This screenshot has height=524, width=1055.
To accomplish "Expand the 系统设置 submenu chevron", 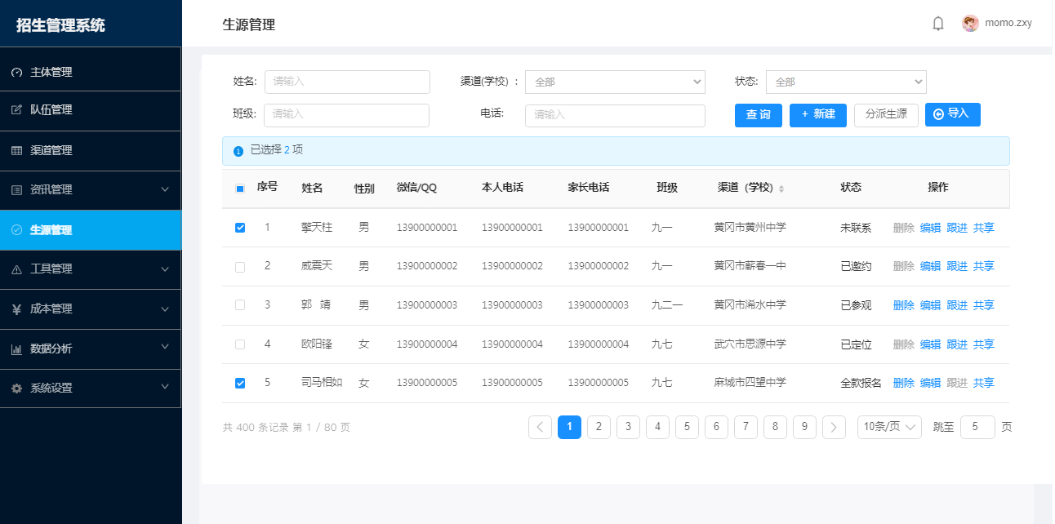I will pos(165,387).
